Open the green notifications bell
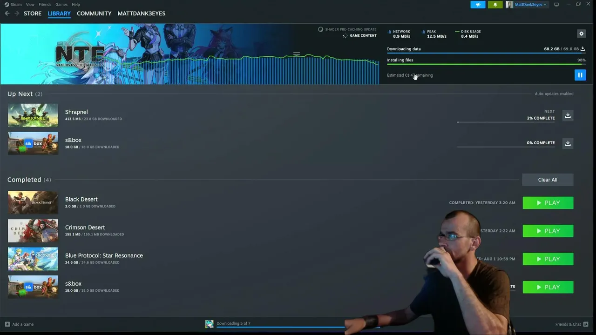This screenshot has height=335, width=596. click(x=495, y=5)
